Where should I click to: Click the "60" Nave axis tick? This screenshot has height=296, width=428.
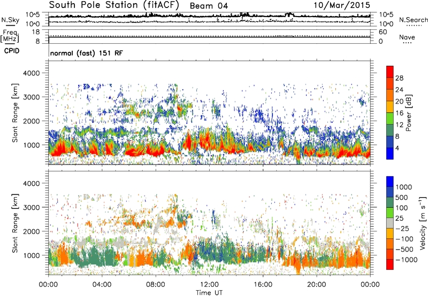[x=383, y=32]
